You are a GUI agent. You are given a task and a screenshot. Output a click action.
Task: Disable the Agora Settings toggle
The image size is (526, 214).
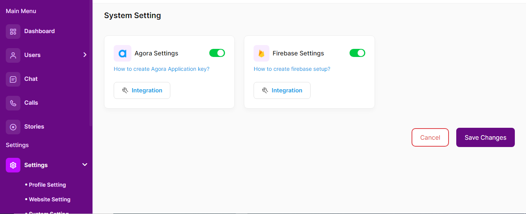coord(217,53)
